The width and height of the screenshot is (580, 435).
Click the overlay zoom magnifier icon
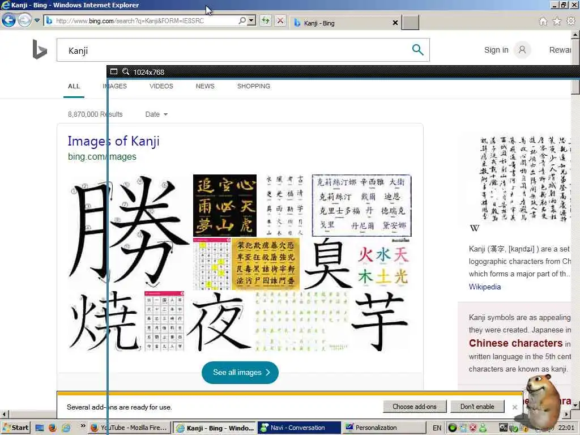[x=126, y=72]
